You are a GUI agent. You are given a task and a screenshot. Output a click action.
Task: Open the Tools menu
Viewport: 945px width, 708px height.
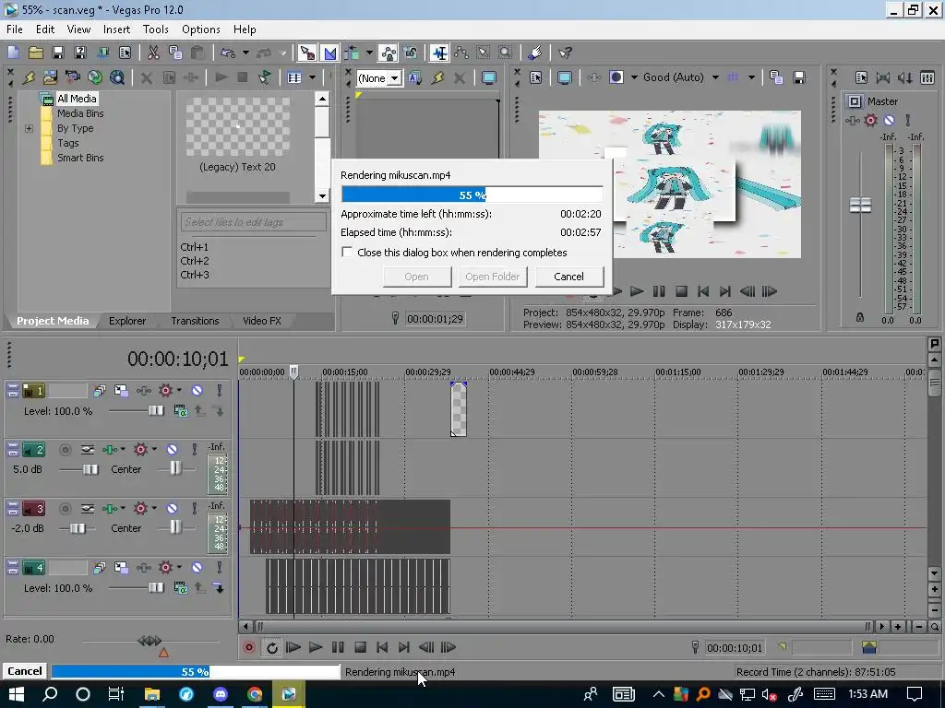155,29
